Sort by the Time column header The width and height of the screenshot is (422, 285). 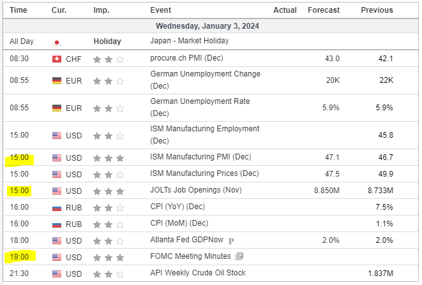point(19,10)
